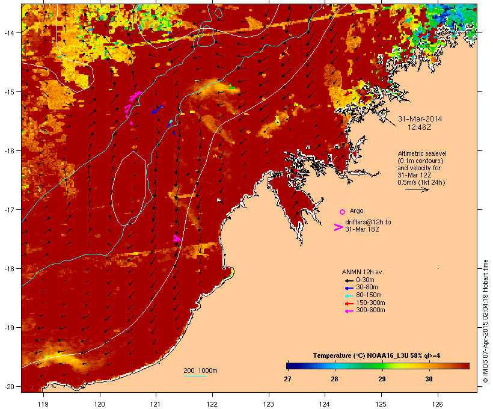
Task: Select the 12:46Z time label
Action: pos(420,128)
